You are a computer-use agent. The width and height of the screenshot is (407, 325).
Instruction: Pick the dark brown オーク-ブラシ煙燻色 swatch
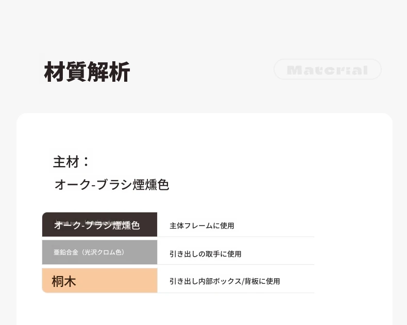99,224
